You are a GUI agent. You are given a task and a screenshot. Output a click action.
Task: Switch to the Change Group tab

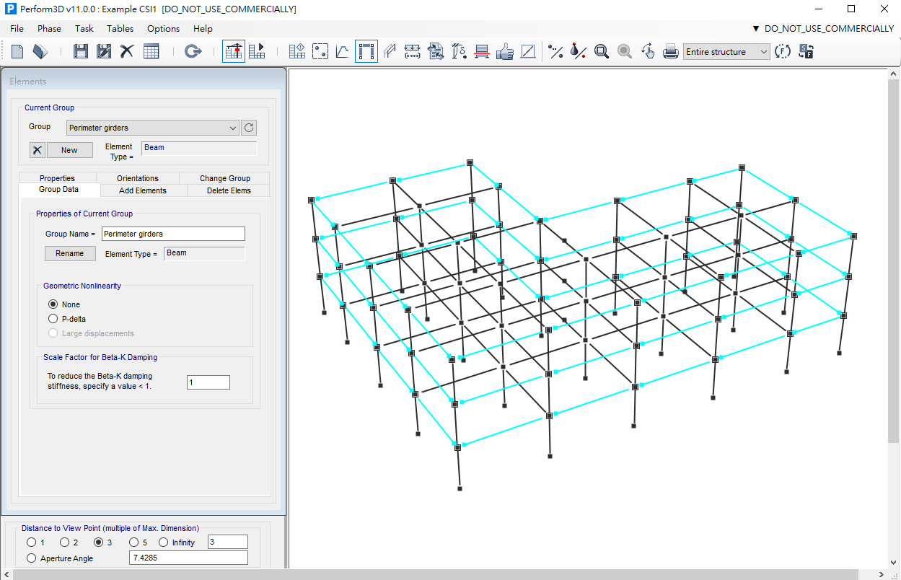(x=225, y=178)
